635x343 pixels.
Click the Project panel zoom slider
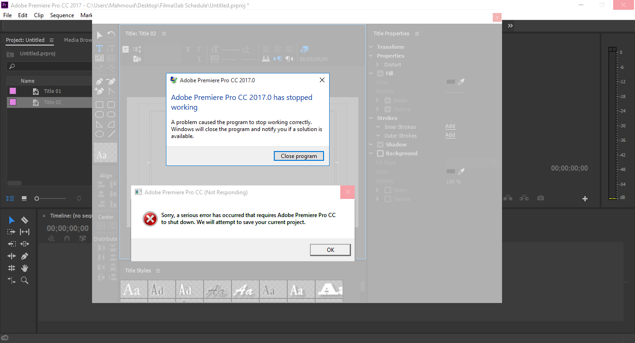[x=50, y=198]
